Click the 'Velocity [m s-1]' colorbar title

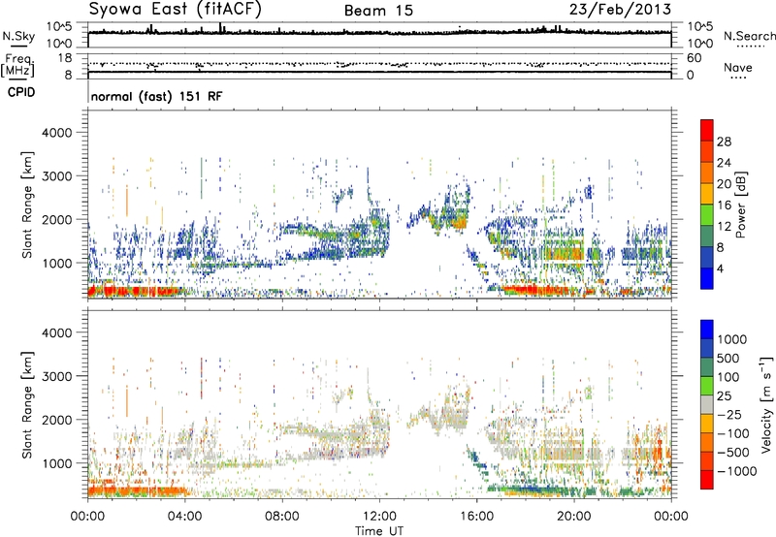pos(766,405)
